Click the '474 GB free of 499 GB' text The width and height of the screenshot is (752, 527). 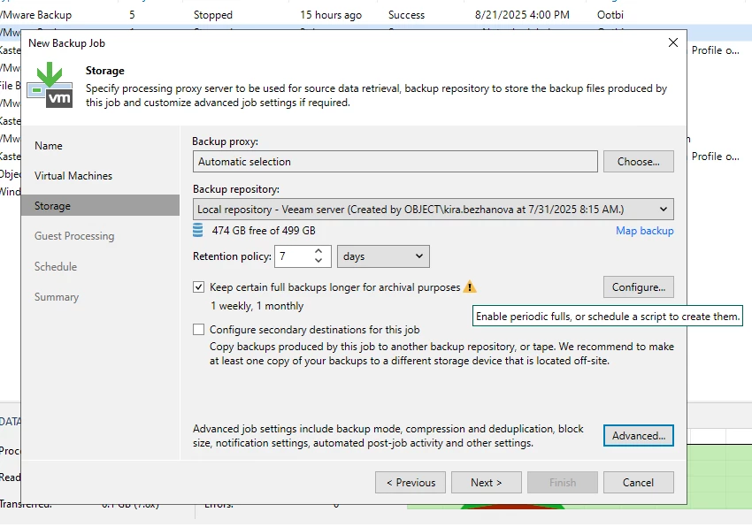[x=264, y=231]
